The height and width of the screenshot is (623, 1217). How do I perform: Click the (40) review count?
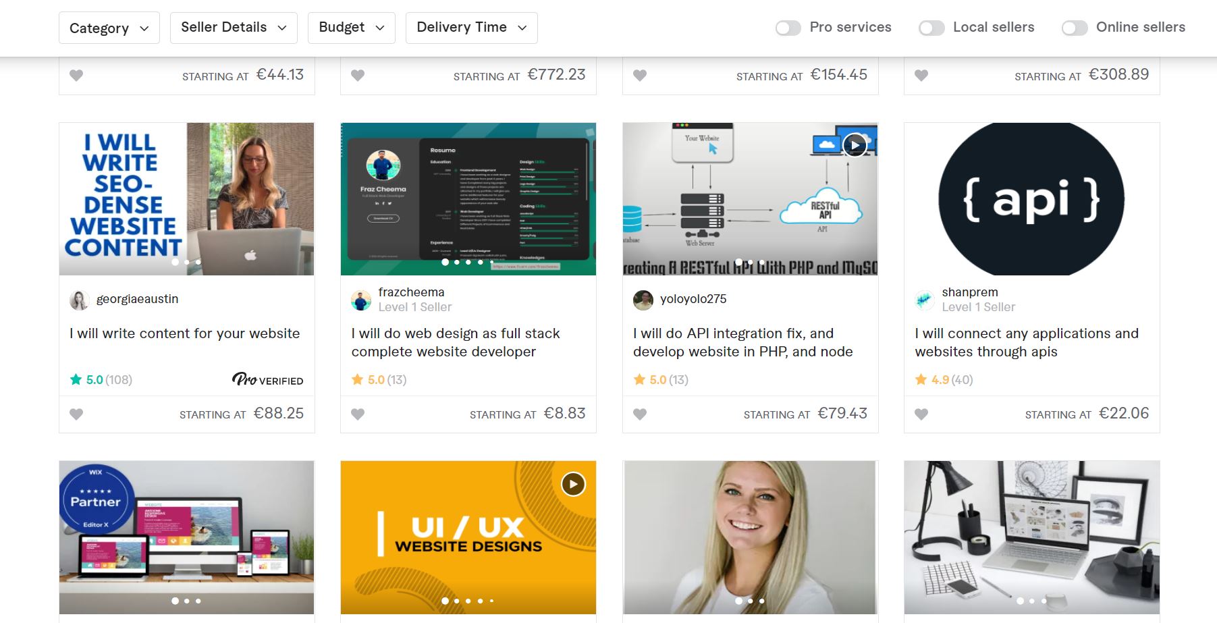click(x=963, y=380)
